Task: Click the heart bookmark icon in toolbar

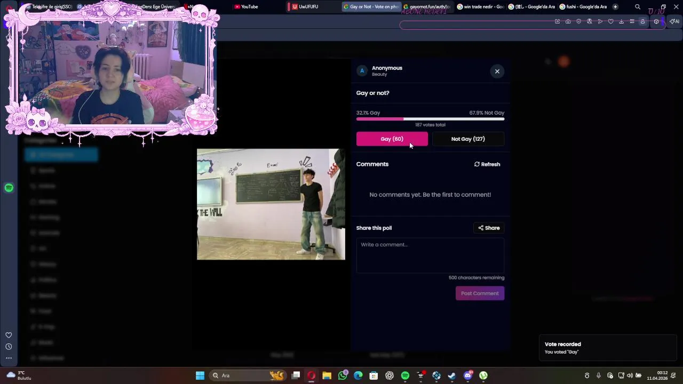Action: [x=611, y=21]
